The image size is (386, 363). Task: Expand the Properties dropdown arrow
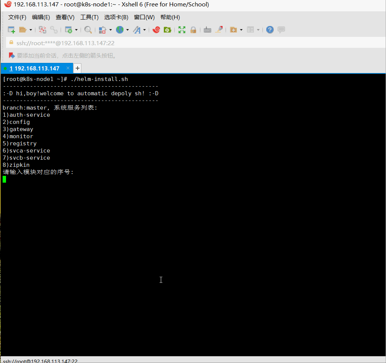pos(76,30)
